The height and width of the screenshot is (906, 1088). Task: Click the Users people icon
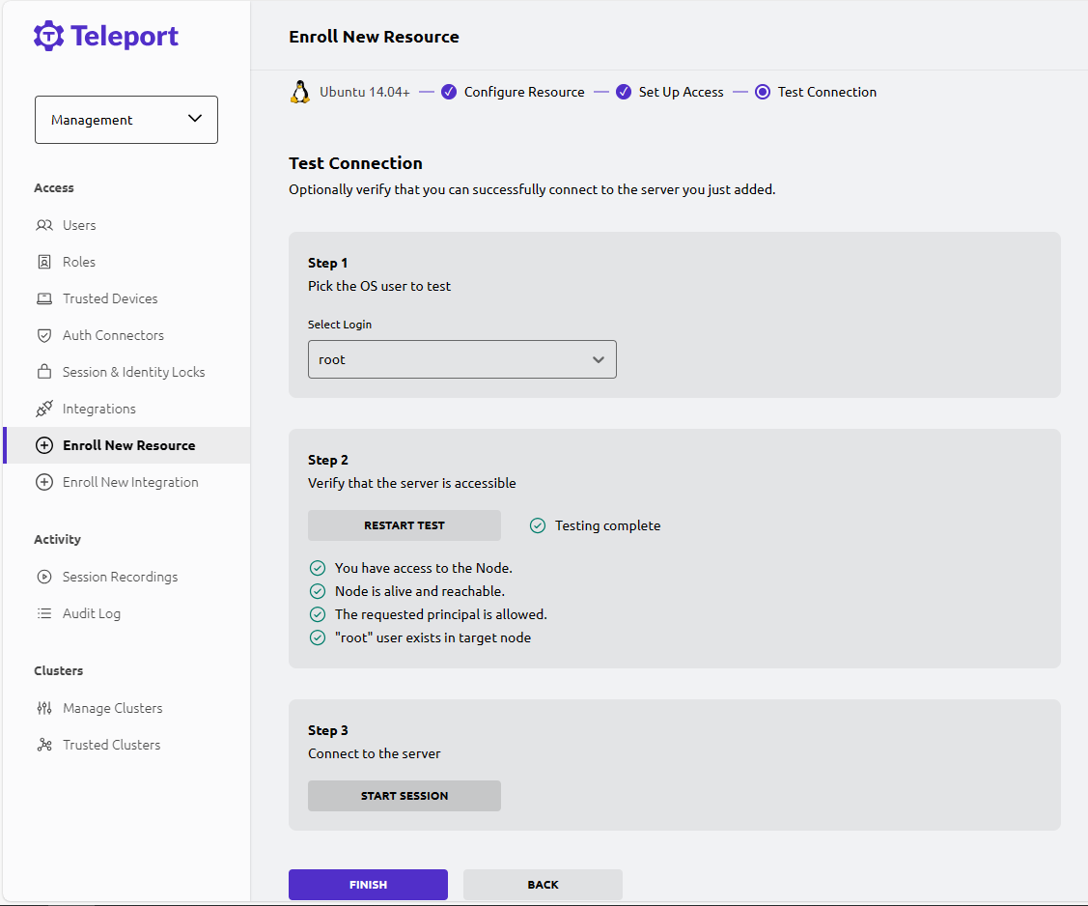pyautogui.click(x=44, y=225)
